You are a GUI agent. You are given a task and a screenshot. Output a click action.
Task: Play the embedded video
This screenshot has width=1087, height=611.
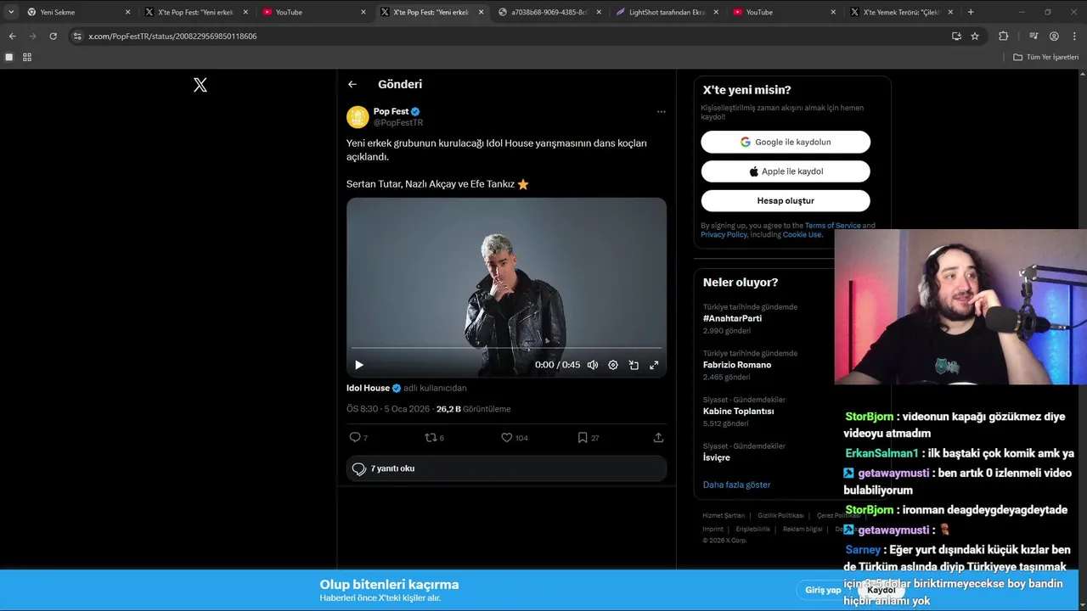click(x=359, y=365)
